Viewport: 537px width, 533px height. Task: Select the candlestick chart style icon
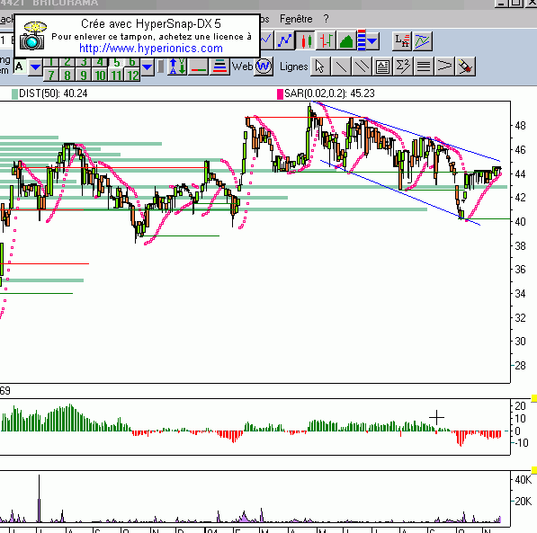(x=306, y=40)
